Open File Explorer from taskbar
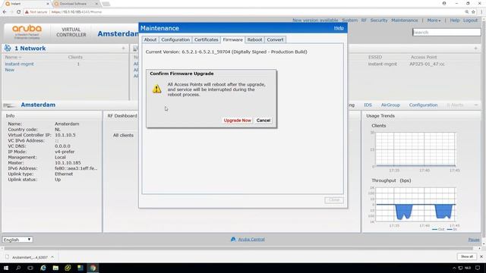The height and width of the screenshot is (273, 486). click(55, 268)
